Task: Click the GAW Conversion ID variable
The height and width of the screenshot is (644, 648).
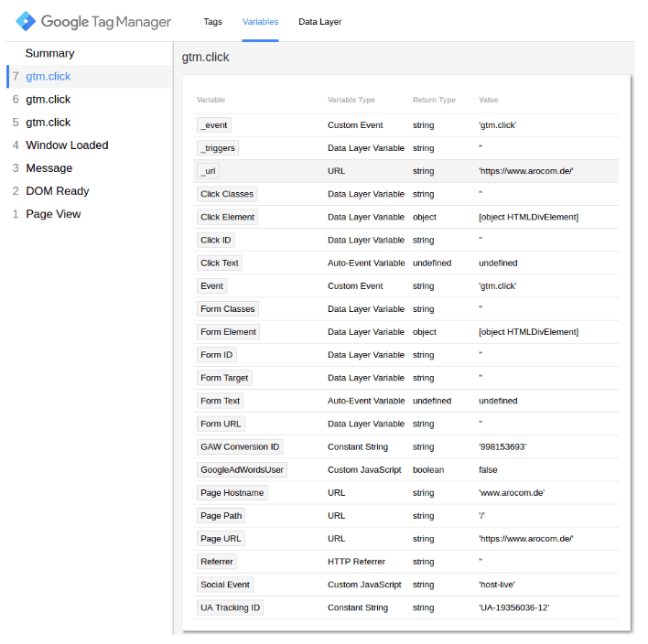Action: (240, 446)
